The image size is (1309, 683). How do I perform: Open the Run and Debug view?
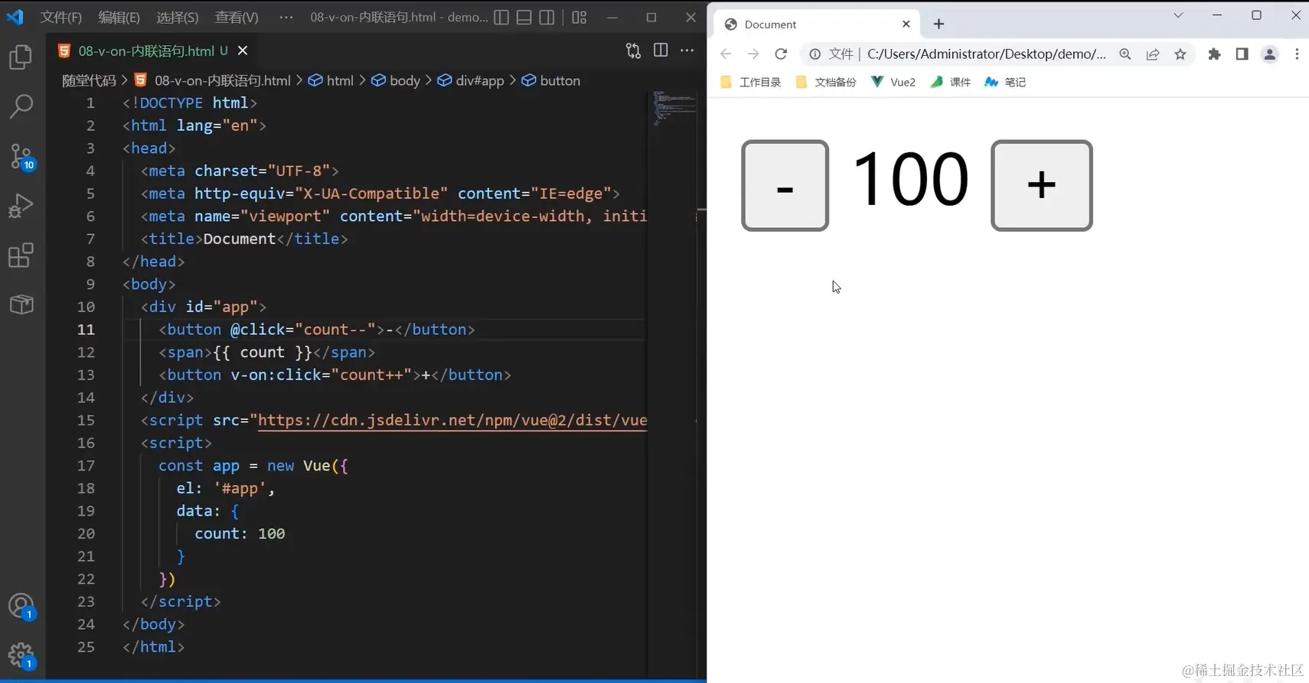click(21, 206)
